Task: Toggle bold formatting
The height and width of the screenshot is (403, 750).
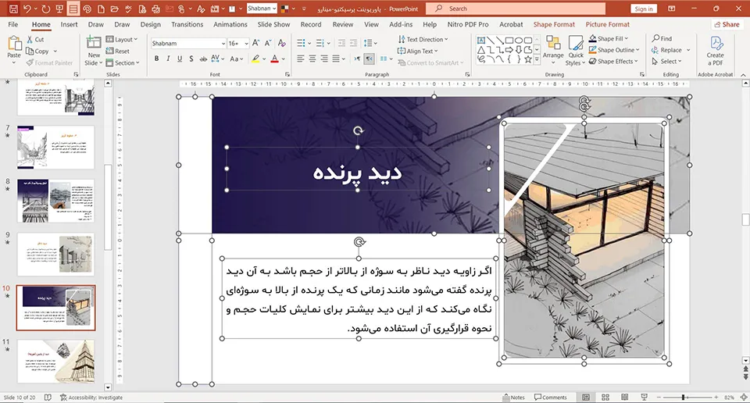Action: tap(156, 59)
